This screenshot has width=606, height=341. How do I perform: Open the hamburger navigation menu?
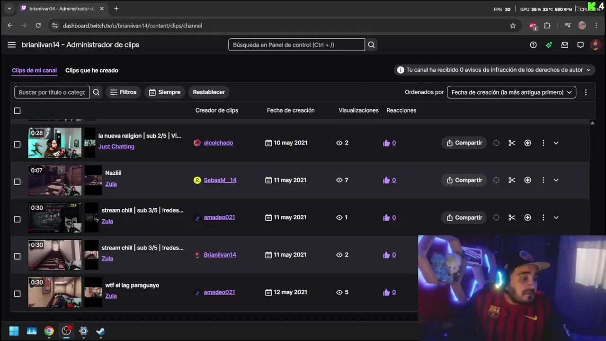[11, 45]
